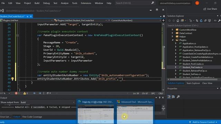Open the Build menu

click(37, 3)
